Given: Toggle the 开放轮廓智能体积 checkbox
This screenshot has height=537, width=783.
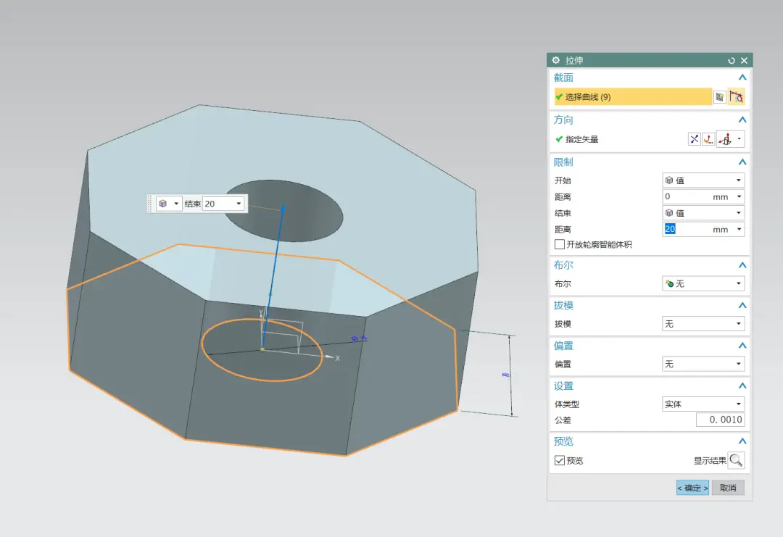Looking at the screenshot, I should [x=560, y=244].
